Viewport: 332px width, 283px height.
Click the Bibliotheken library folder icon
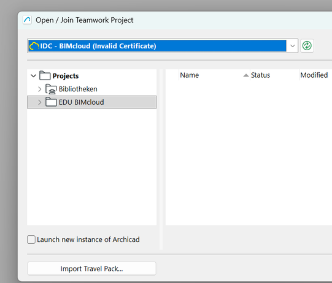point(51,89)
